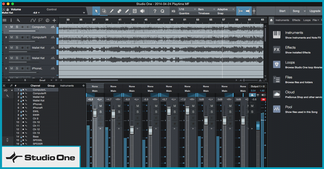Open the Adaptive Snap dropdown
Viewport: 324px width, 169px height.
pyautogui.click(x=226, y=9)
